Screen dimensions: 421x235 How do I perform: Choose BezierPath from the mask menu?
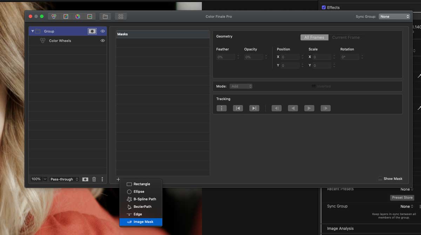click(141, 207)
